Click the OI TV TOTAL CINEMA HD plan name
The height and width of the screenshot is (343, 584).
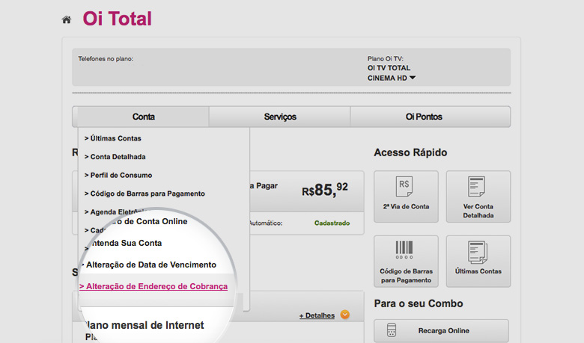389,73
